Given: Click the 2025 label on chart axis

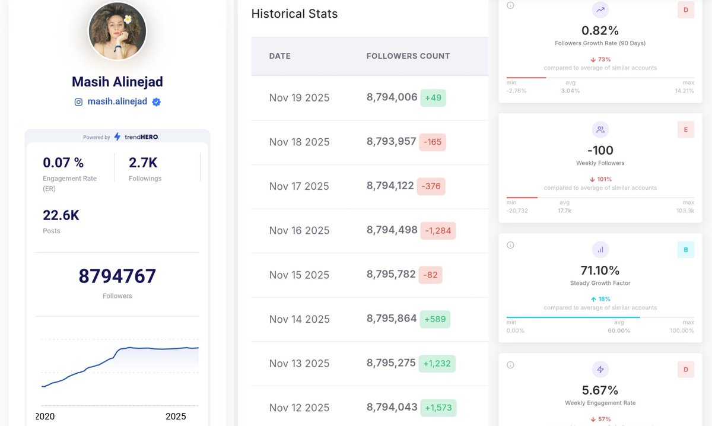Looking at the screenshot, I should (176, 417).
